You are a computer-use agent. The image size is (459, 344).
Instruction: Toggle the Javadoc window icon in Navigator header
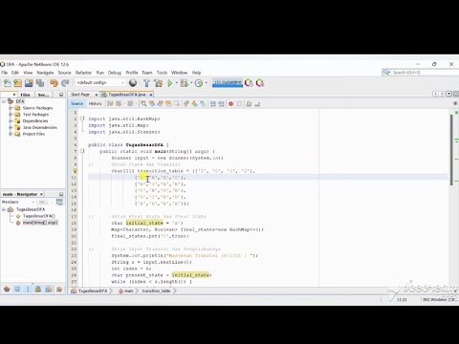click(x=59, y=202)
